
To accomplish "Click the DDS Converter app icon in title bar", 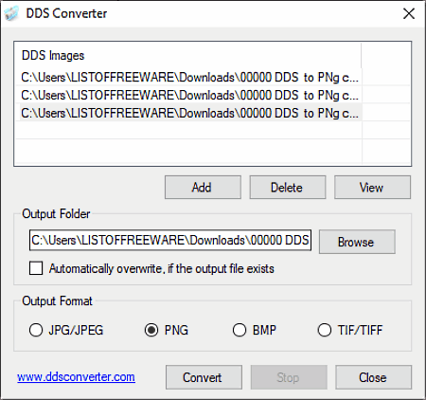I will coord(11,13).
